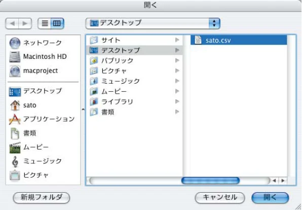Click the scrollbar left arrow
The image size is (302, 210).
tap(274, 181)
